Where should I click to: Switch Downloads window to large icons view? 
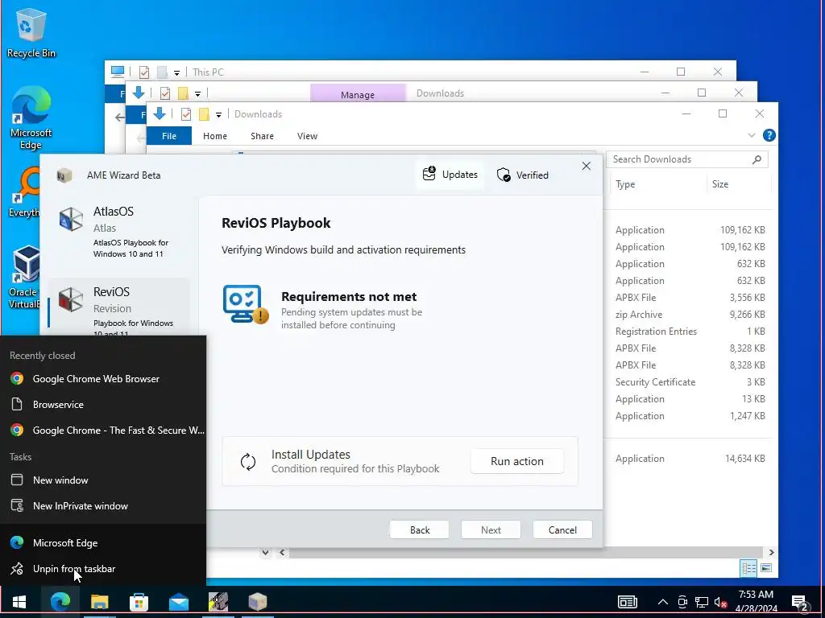click(766, 568)
